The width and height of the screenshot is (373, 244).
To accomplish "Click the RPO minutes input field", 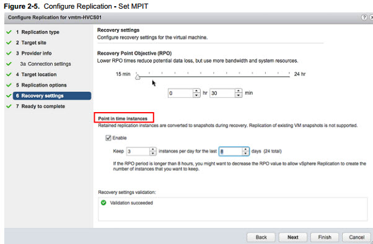I will coord(222,93).
